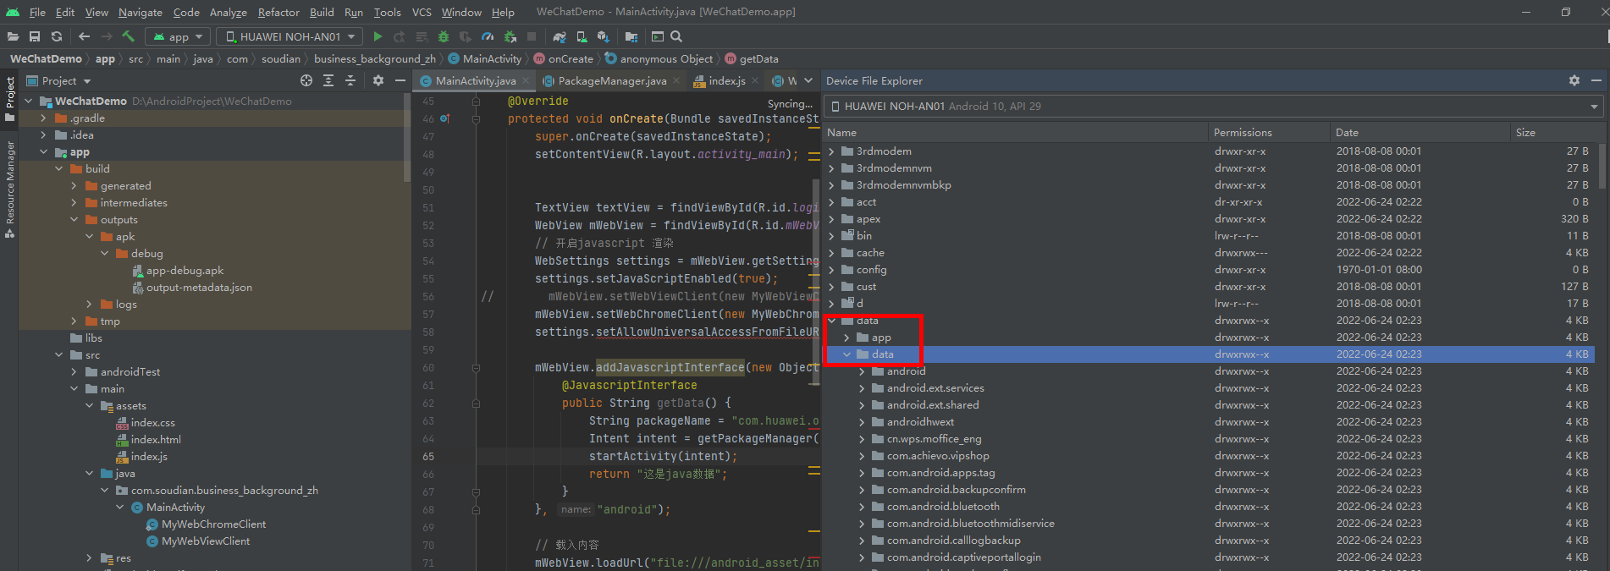Sort device files by Date column header

1420,133
